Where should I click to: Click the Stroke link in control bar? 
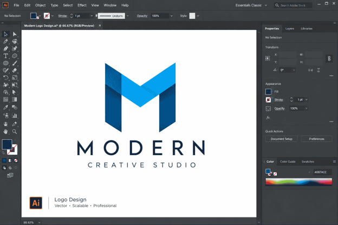pos(62,16)
